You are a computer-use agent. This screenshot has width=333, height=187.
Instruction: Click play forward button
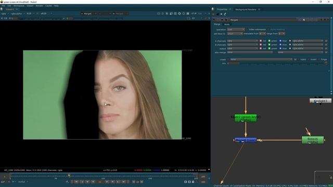coord(107,182)
